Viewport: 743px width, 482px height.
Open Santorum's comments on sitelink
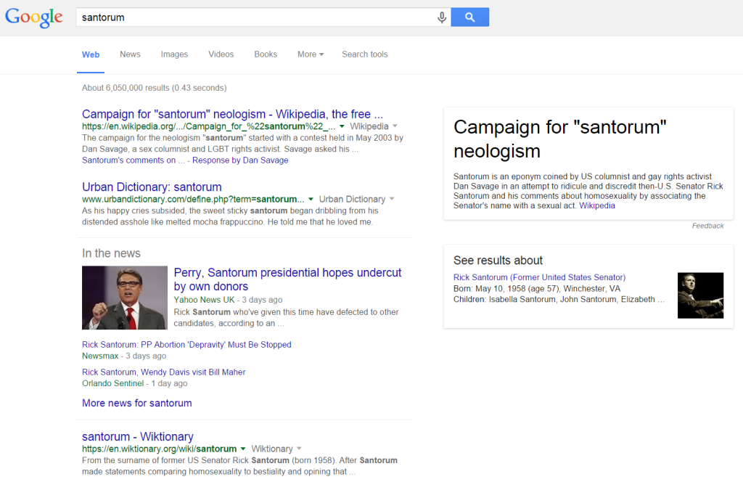[134, 160]
